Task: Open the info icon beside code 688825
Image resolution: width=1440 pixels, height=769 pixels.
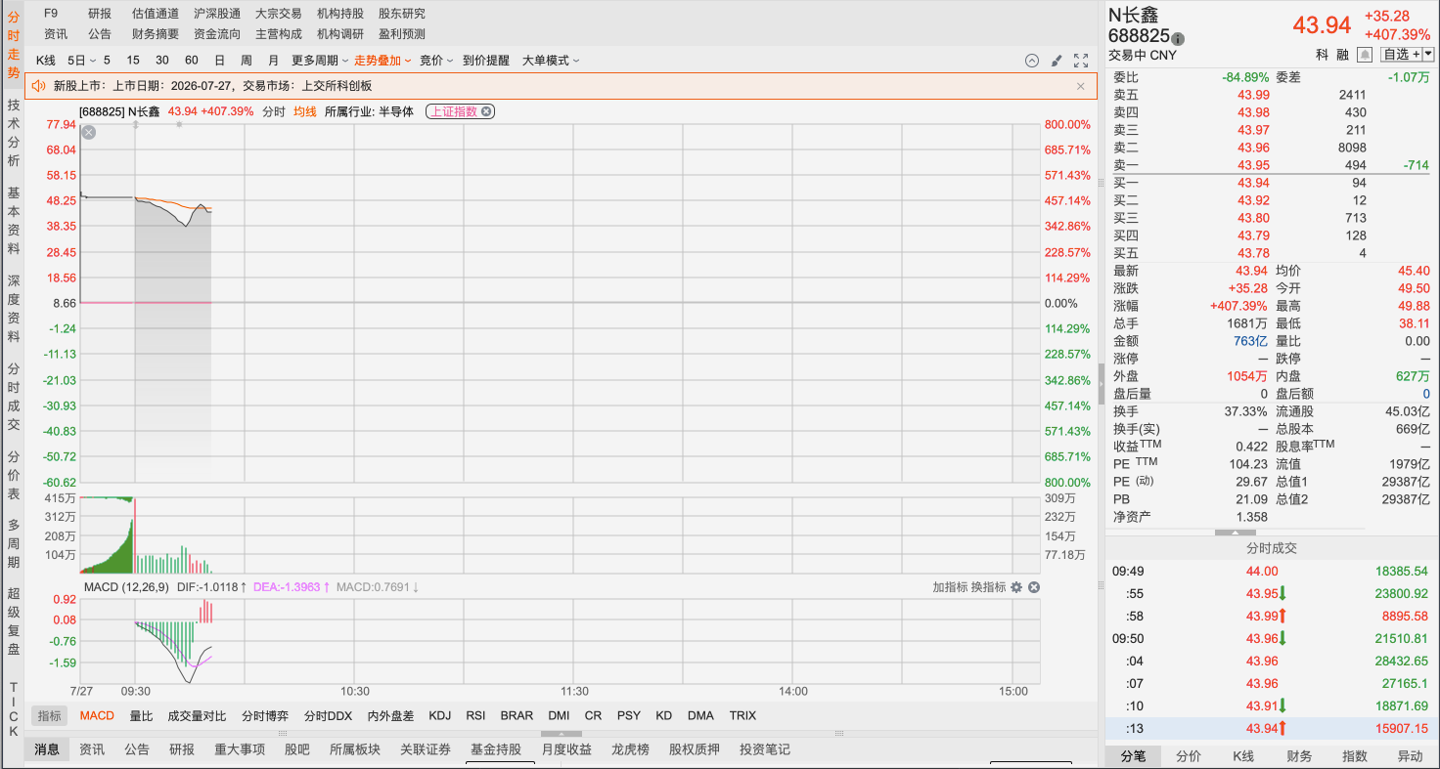Action: pyautogui.click(x=1178, y=39)
